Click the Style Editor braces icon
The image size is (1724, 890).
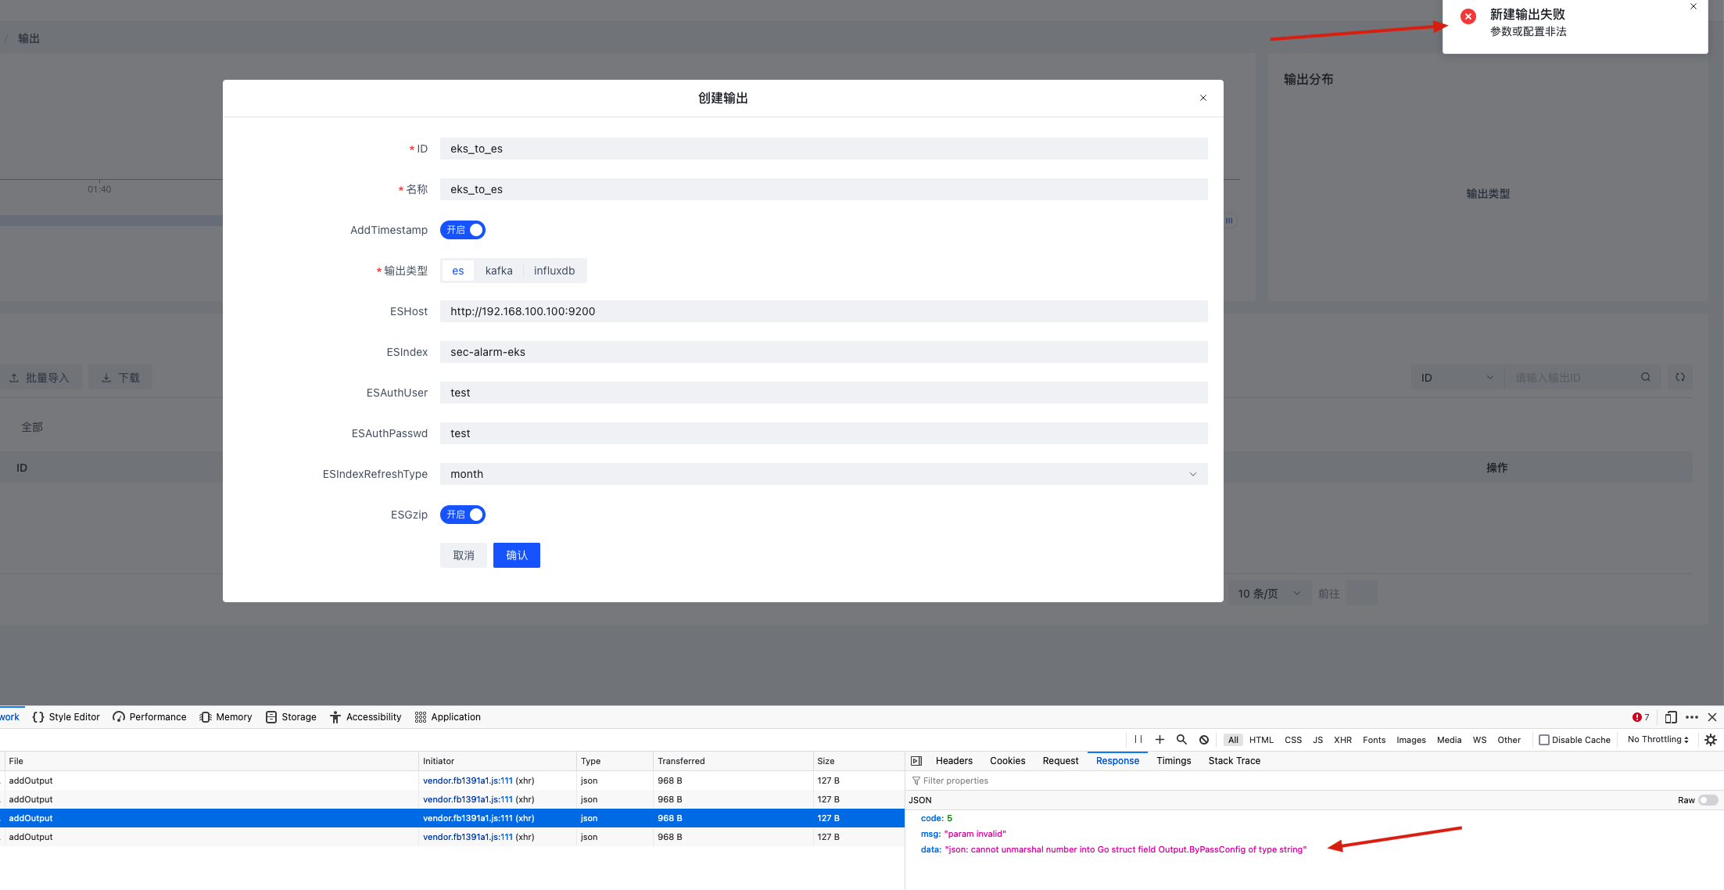tap(38, 716)
